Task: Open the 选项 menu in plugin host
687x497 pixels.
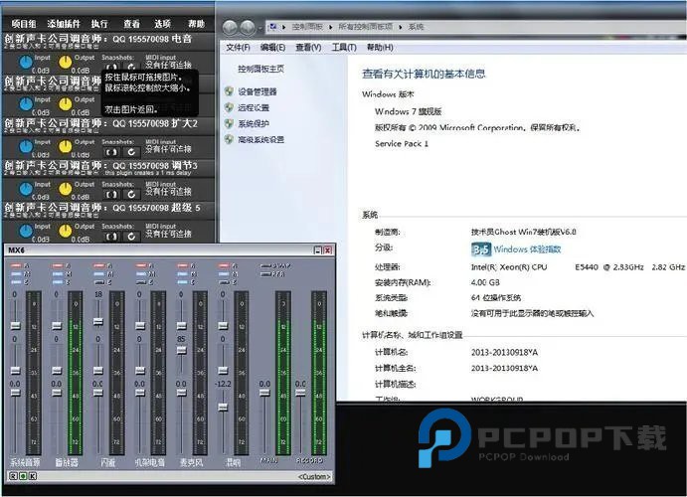Action: point(162,24)
